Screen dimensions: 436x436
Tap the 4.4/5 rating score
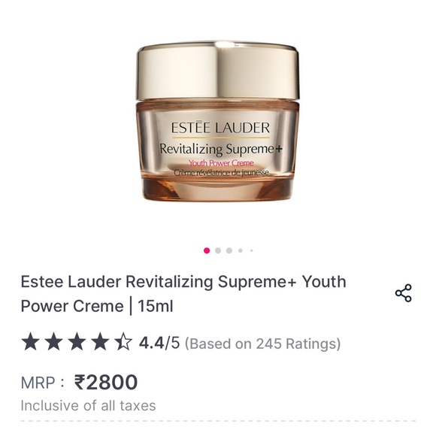pyautogui.click(x=159, y=343)
